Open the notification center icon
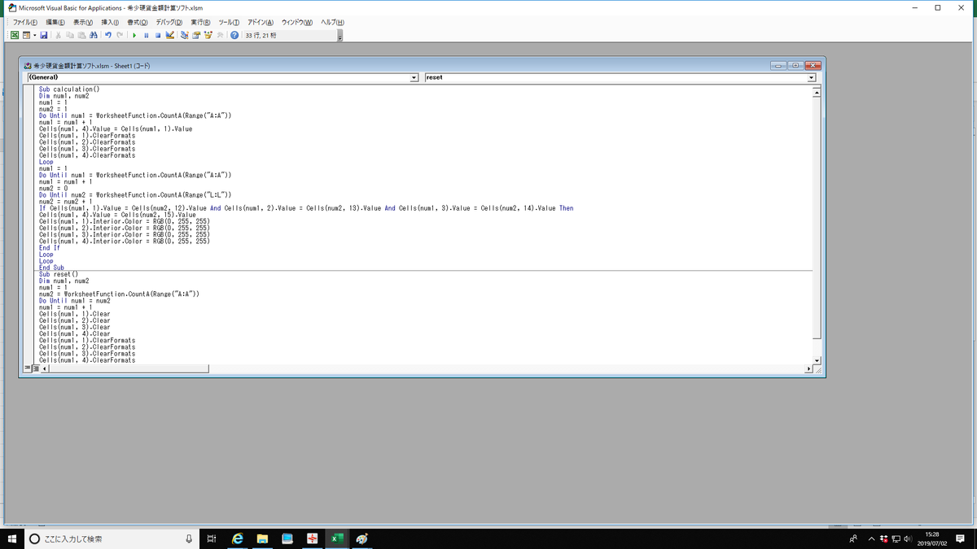977x549 pixels. [x=961, y=538]
